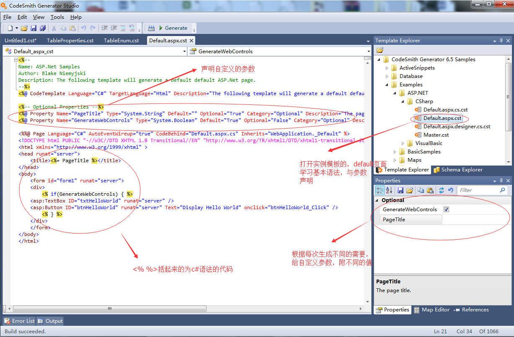Click the Alphabetical sort icon in Properties

[389, 190]
